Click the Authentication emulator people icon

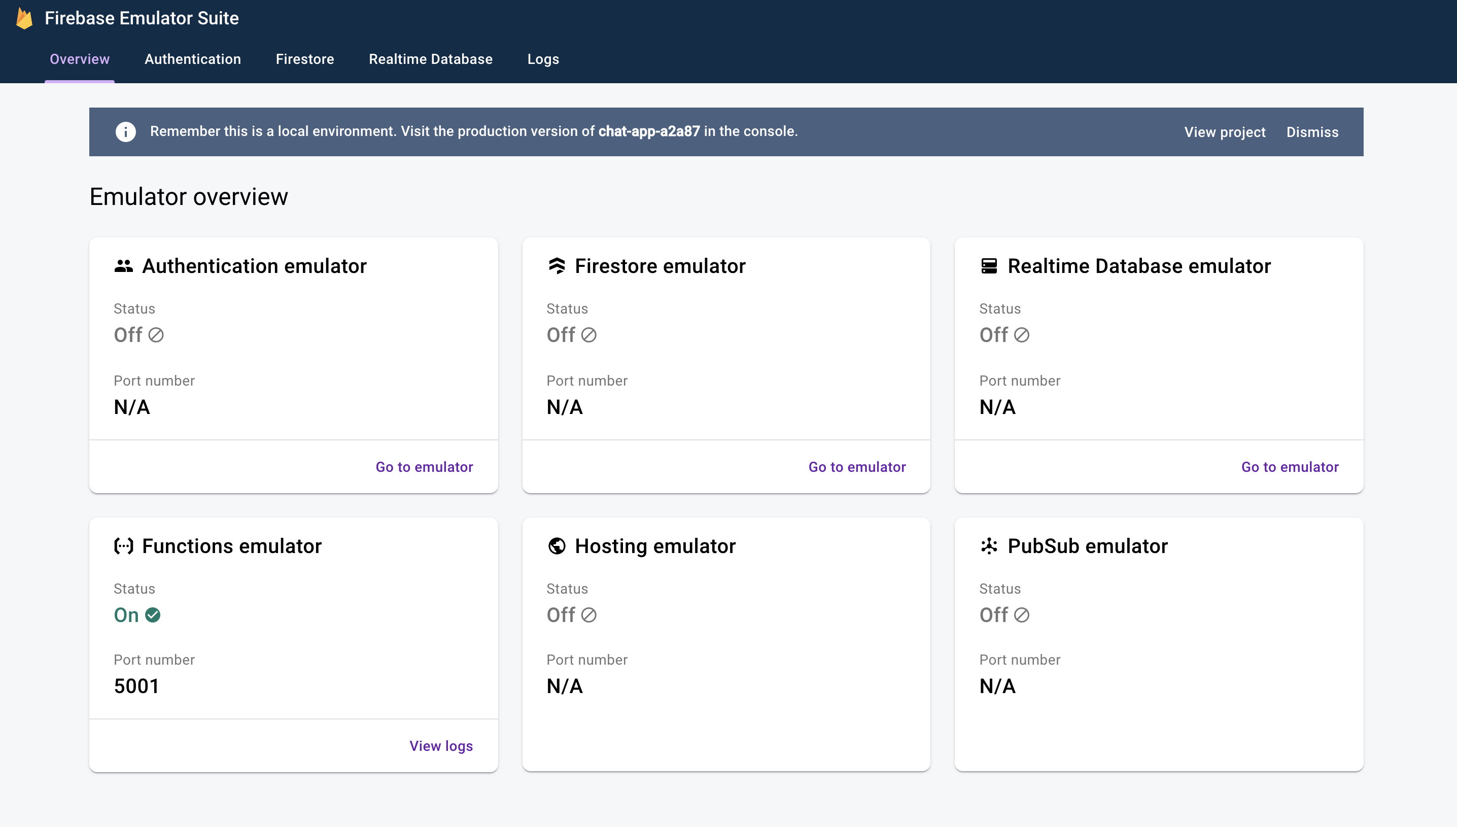point(123,266)
